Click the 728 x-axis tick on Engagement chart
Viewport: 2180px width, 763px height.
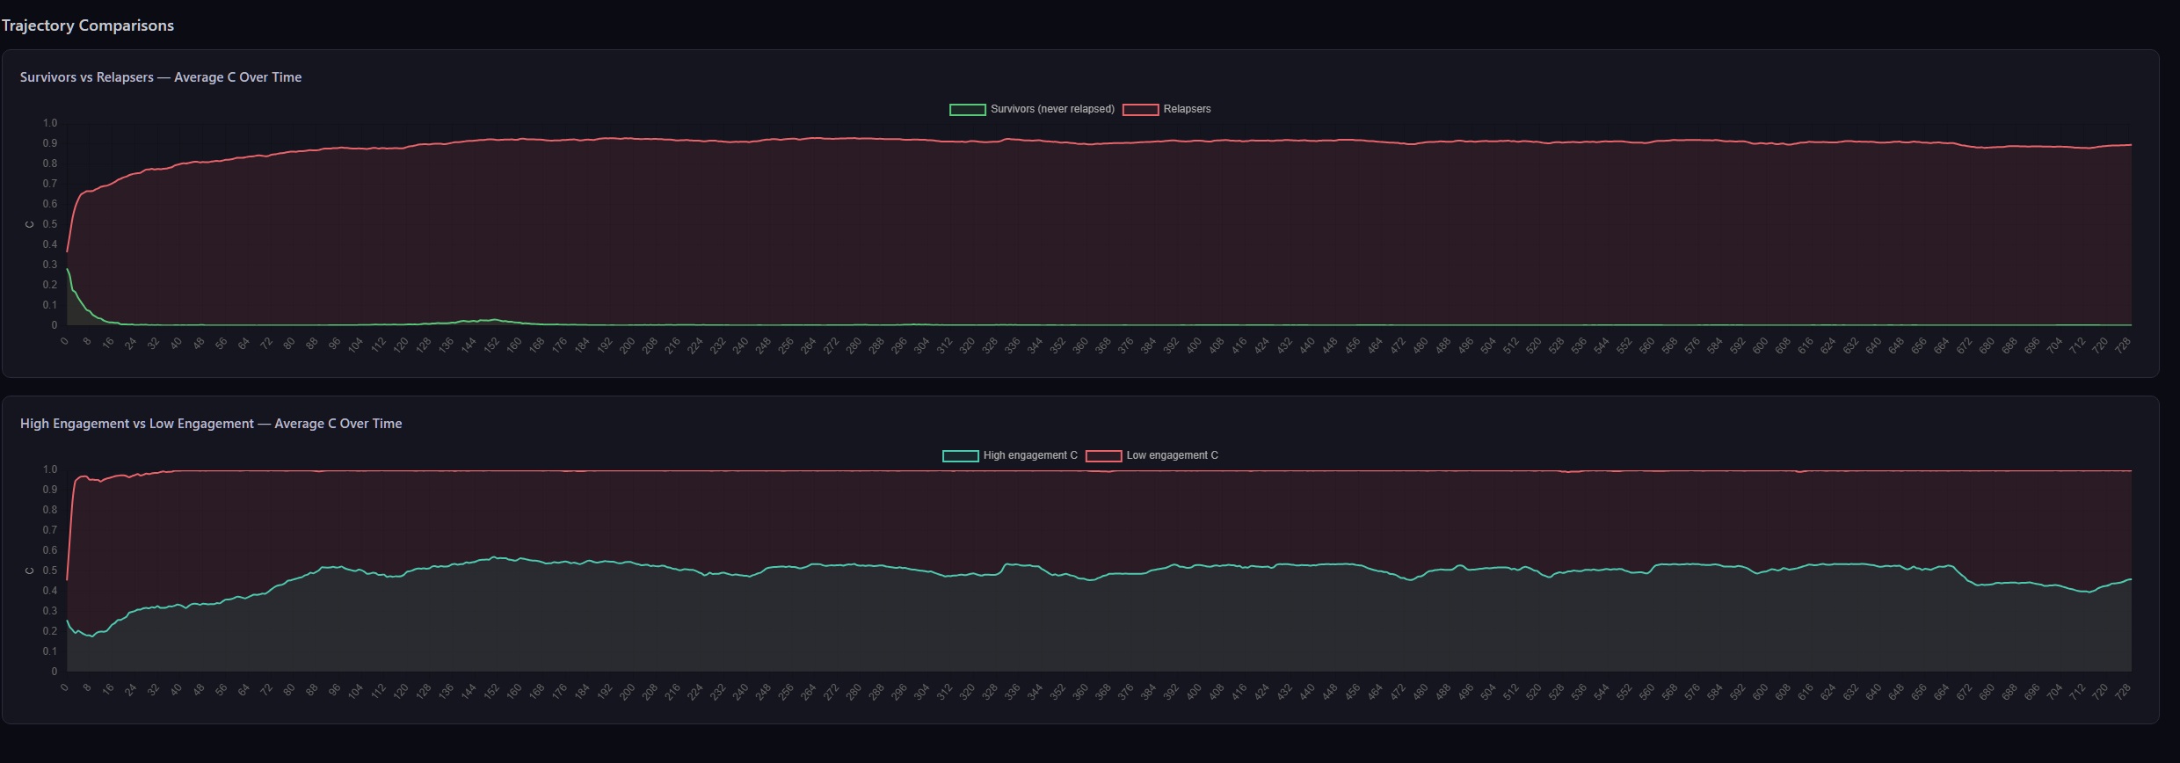coord(2123,691)
